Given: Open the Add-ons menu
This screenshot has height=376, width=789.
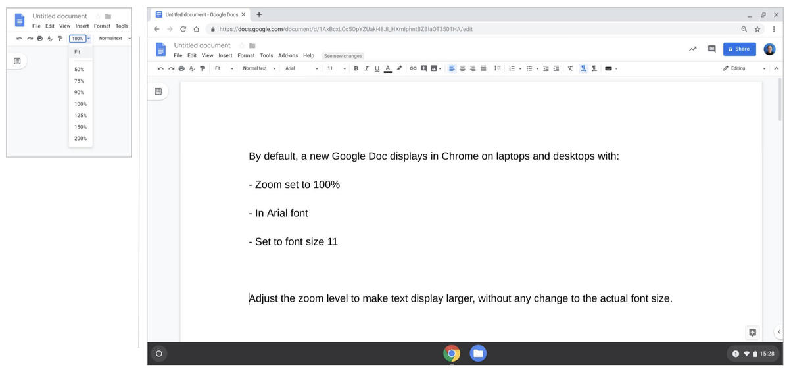Looking at the screenshot, I should coord(288,56).
